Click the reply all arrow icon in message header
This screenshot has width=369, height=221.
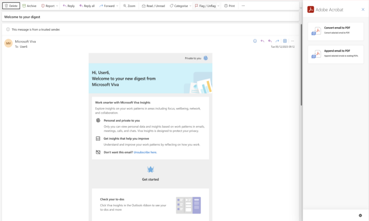pos(270,41)
